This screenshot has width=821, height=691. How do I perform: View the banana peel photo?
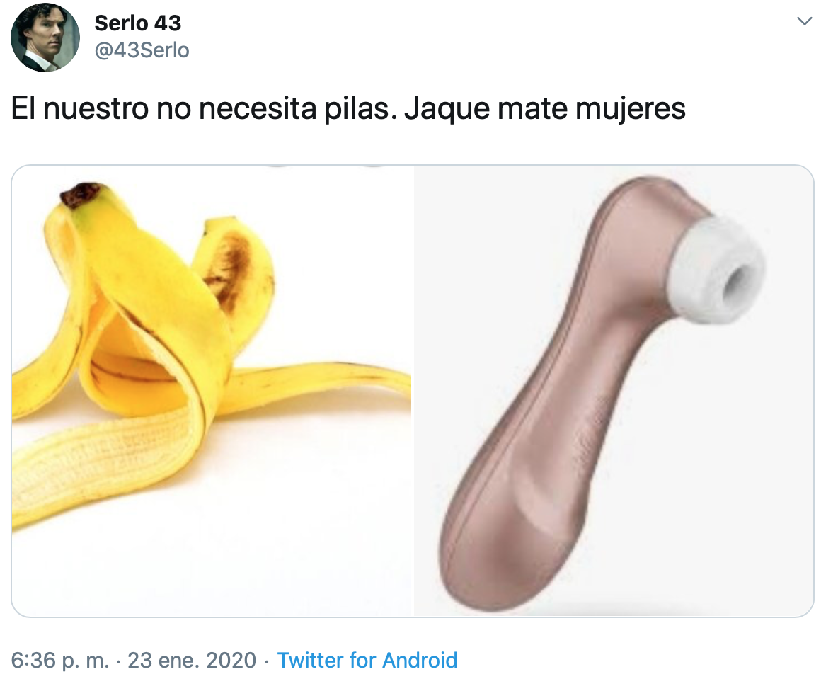pos(212,391)
